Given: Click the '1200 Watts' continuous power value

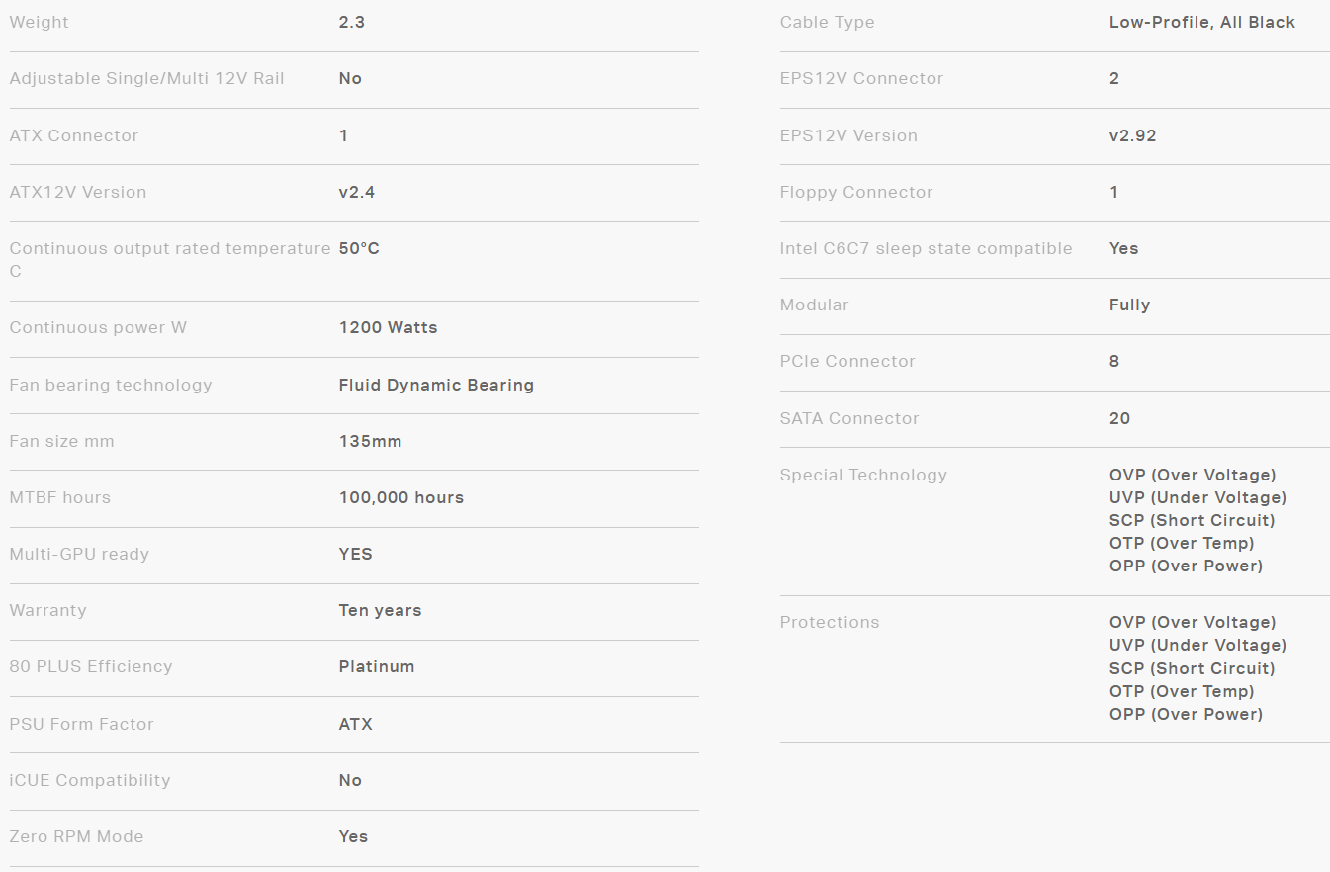Looking at the screenshot, I should (388, 327).
